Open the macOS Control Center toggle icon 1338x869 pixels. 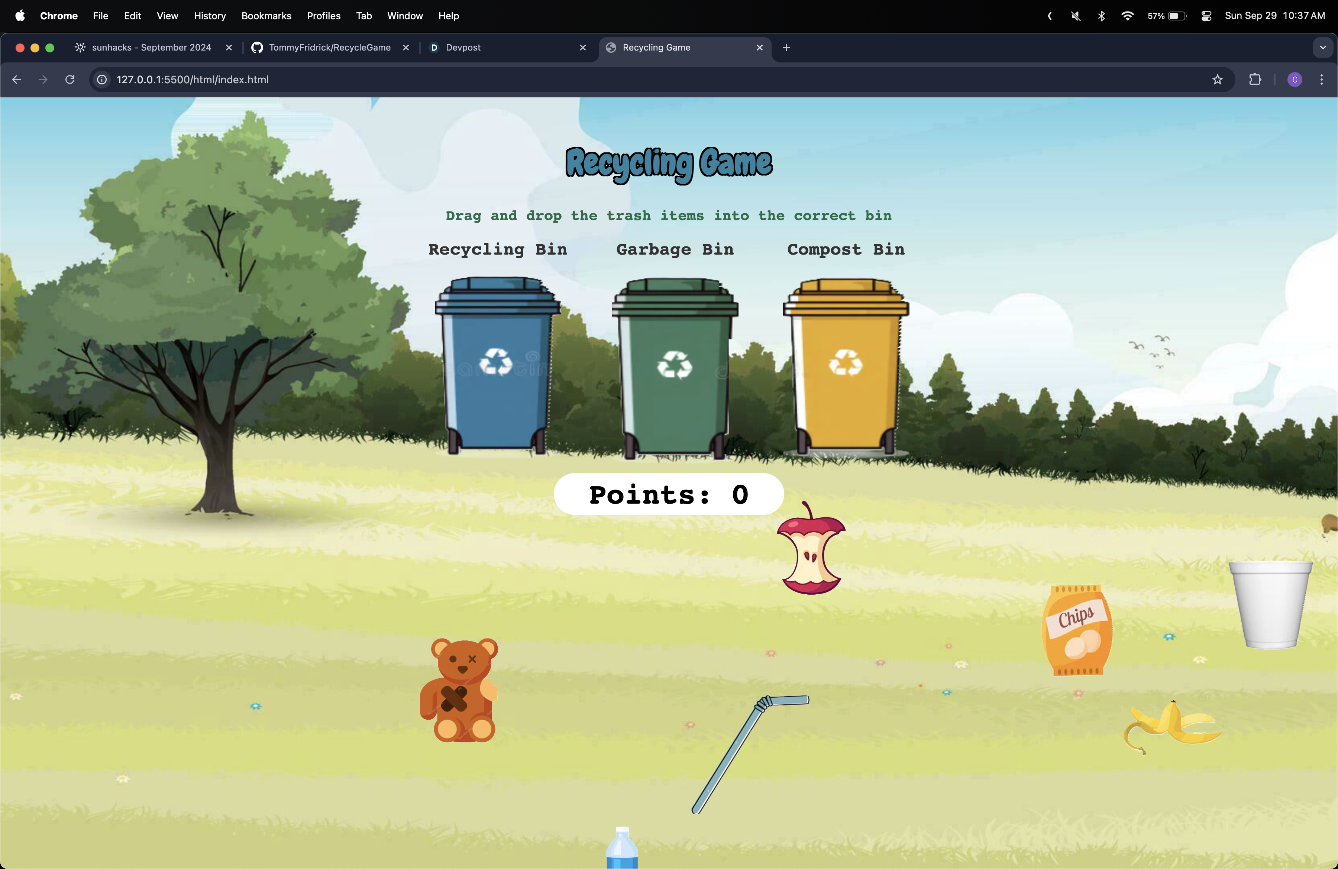coord(1206,16)
